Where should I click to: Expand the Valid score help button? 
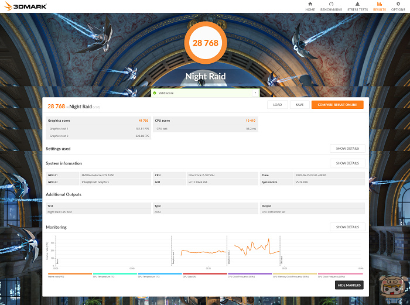[x=255, y=93]
